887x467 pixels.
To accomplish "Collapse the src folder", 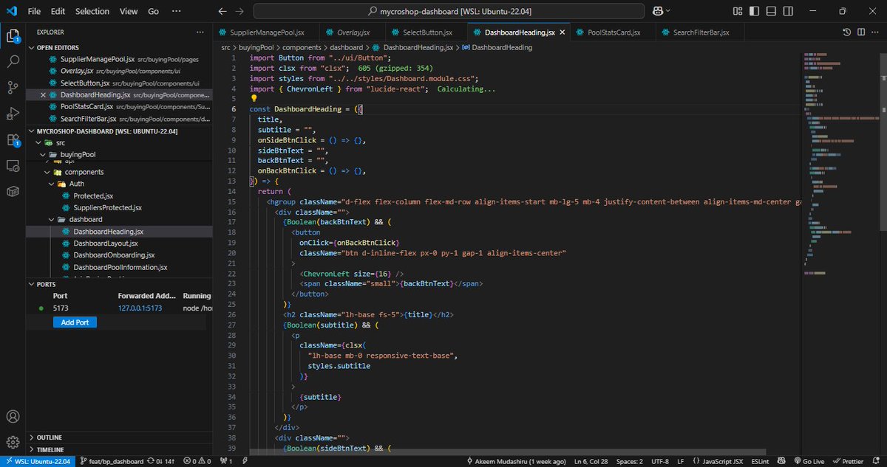I will click(119, 142).
